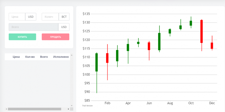This screenshot has width=225, height=112.
Task: Click the Feb red candlestick
Action: click(x=107, y=58)
